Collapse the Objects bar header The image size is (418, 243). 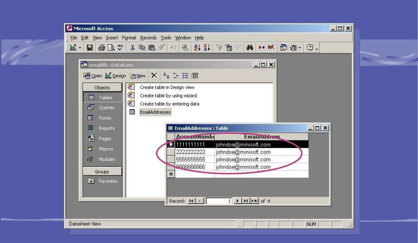[x=102, y=88]
